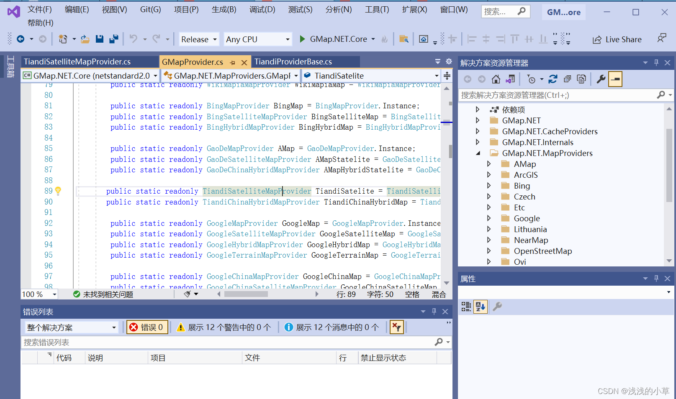This screenshot has width=676, height=399.
Task: Open the Any CPU platform dropdown
Action: 258,39
